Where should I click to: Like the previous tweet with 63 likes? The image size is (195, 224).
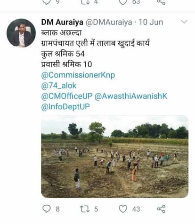coord(123,2)
